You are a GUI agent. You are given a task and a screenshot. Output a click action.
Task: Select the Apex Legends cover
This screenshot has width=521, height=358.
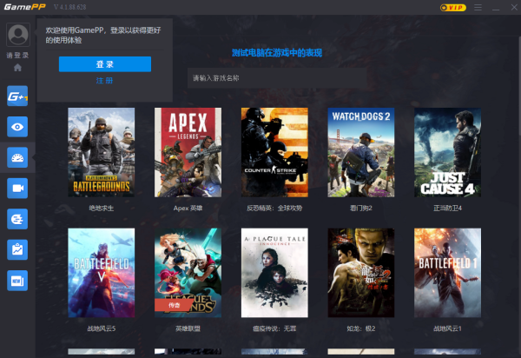tap(188, 152)
